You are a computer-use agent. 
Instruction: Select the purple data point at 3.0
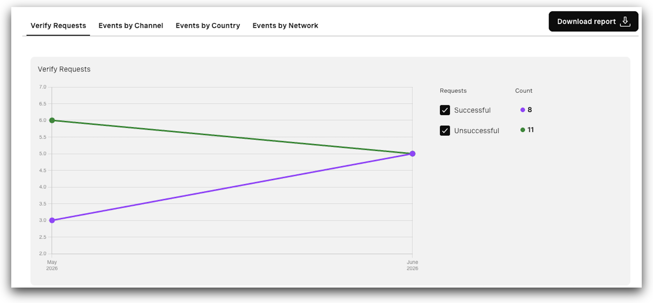(x=52, y=220)
